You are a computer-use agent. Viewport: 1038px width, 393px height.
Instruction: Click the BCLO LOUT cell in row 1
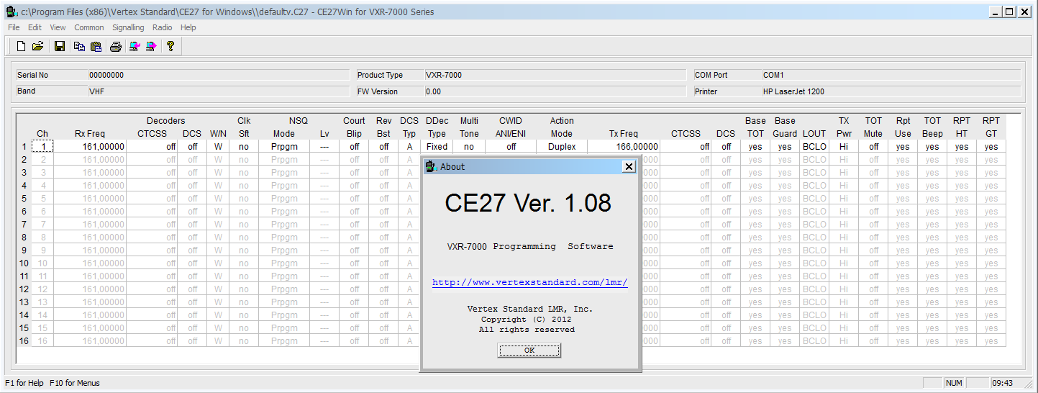tap(814, 147)
